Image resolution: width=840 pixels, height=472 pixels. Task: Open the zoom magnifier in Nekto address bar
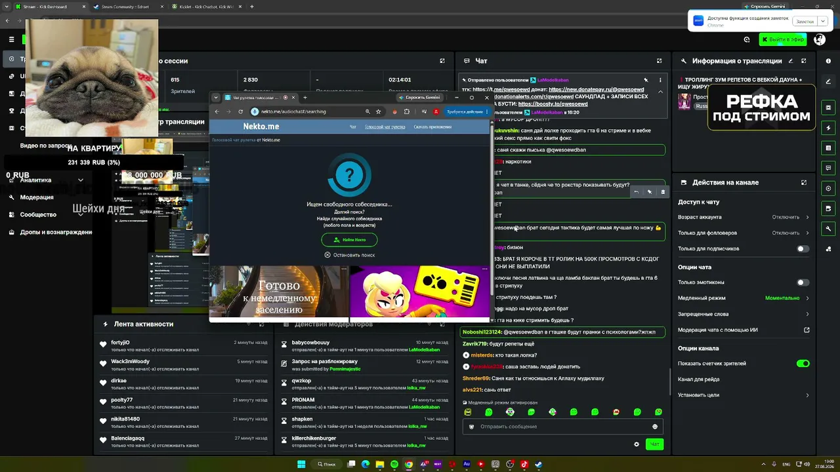click(x=367, y=111)
